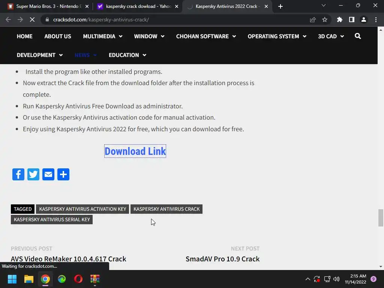Open a new browser tab

[x=280, y=6]
